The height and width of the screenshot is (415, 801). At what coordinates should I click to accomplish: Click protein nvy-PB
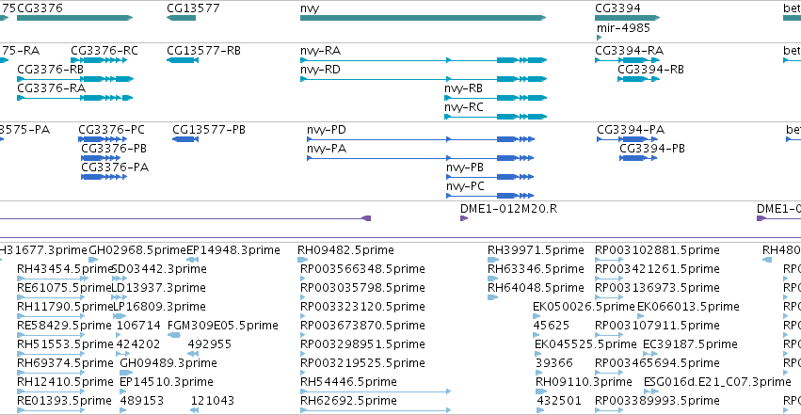click(489, 177)
